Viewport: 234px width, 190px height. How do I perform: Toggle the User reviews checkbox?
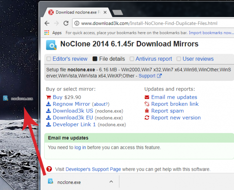click(179, 59)
